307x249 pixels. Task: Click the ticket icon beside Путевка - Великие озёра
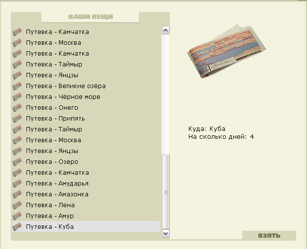[17, 86]
